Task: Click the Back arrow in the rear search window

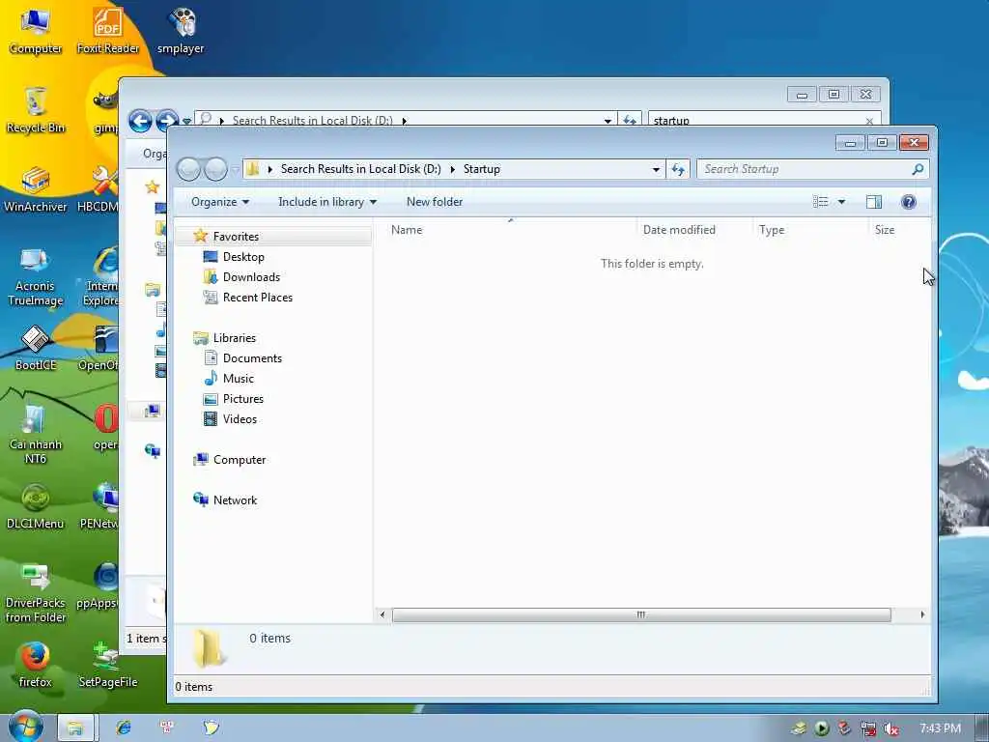Action: 140,121
